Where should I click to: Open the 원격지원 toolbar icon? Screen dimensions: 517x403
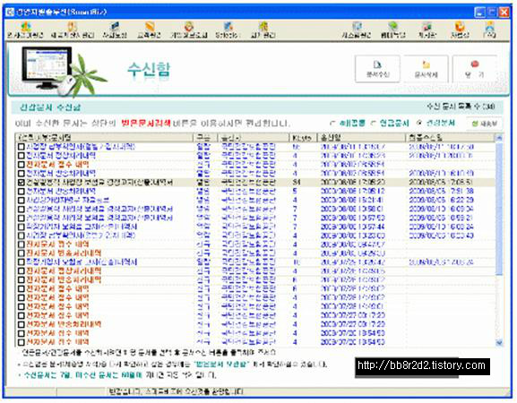(392, 30)
